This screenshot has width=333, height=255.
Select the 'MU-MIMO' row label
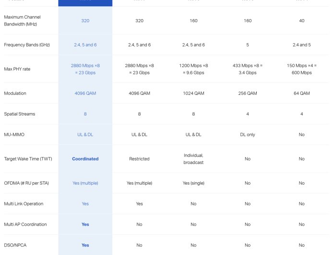tap(14, 135)
